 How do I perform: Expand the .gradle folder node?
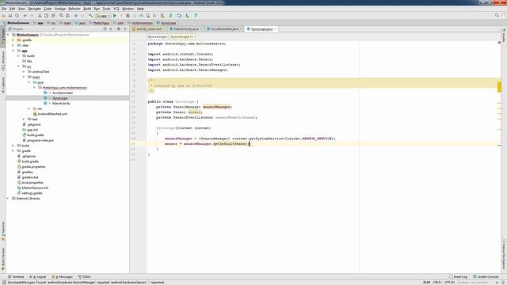click(13, 40)
